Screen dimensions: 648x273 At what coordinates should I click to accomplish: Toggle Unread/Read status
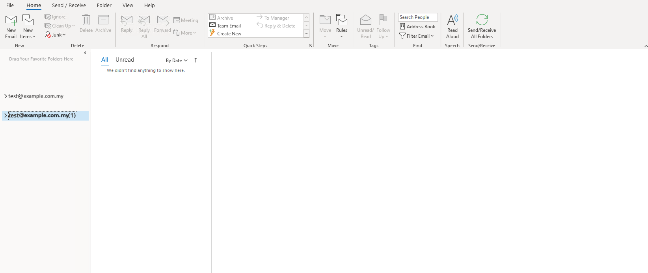click(365, 26)
